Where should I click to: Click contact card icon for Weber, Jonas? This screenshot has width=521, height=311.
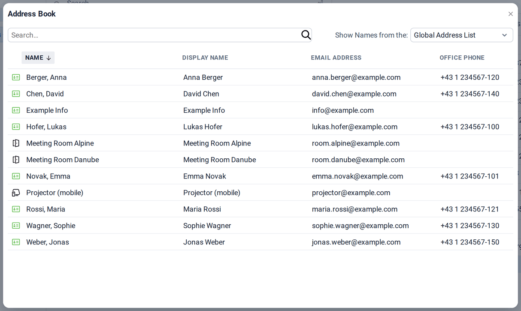pyautogui.click(x=16, y=242)
